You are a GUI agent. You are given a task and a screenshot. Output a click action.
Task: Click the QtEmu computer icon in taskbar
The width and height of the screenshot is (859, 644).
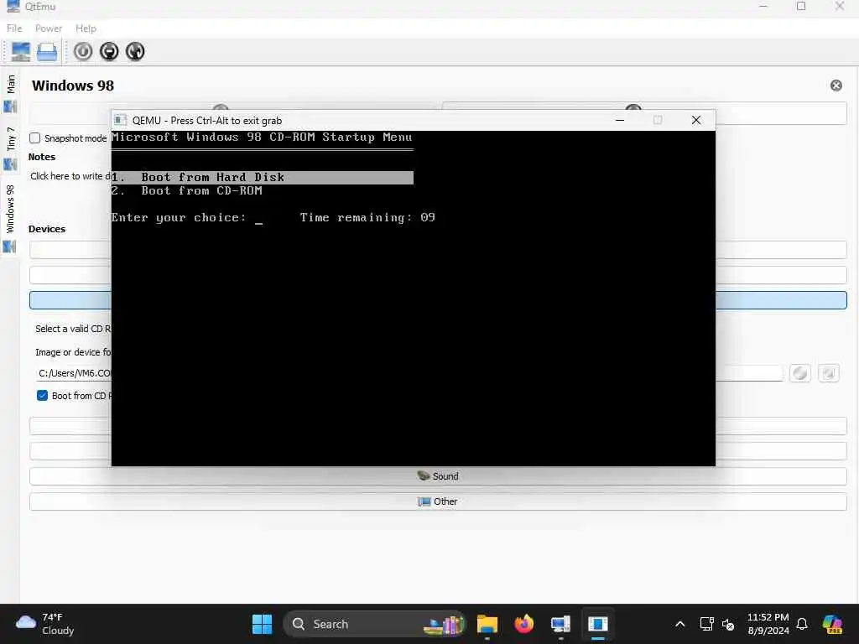[x=560, y=624]
